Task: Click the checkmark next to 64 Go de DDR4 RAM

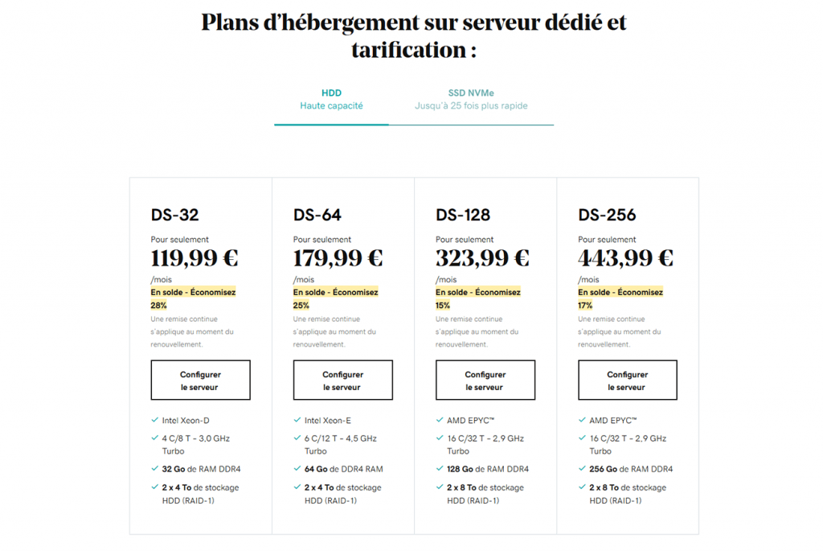Action: pyautogui.click(x=297, y=468)
